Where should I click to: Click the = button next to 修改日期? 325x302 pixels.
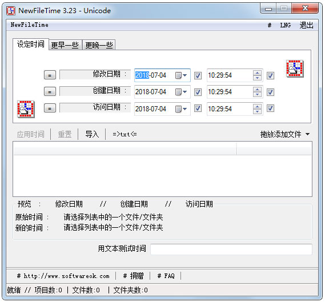click(x=50, y=75)
